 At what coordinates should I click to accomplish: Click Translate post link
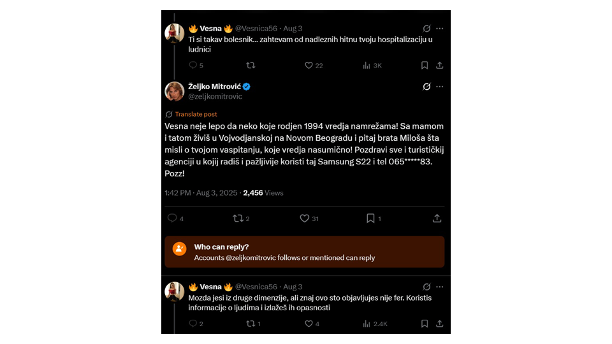(x=196, y=114)
